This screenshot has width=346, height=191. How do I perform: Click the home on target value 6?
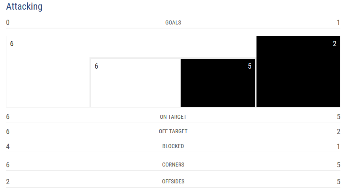point(8,117)
